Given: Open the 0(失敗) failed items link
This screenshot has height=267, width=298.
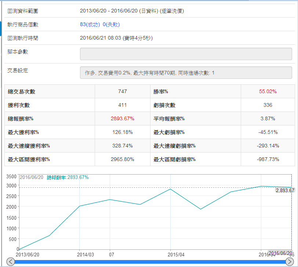Looking at the screenshot, I should pyautogui.click(x=111, y=25).
